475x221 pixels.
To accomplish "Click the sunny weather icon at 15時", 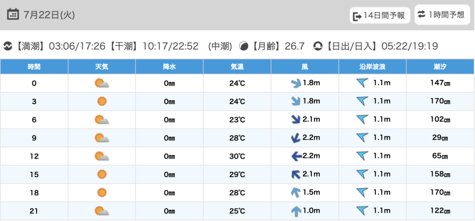I will point(102,175).
